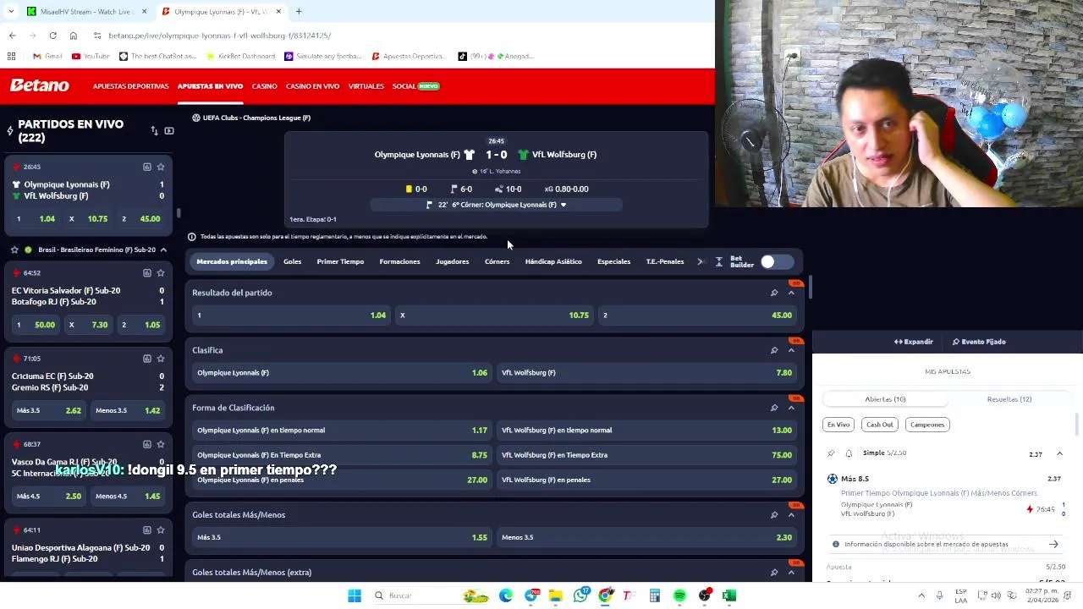The height and width of the screenshot is (609, 1083).
Task: Pin the Forma de Clasificación market
Action: (x=774, y=408)
